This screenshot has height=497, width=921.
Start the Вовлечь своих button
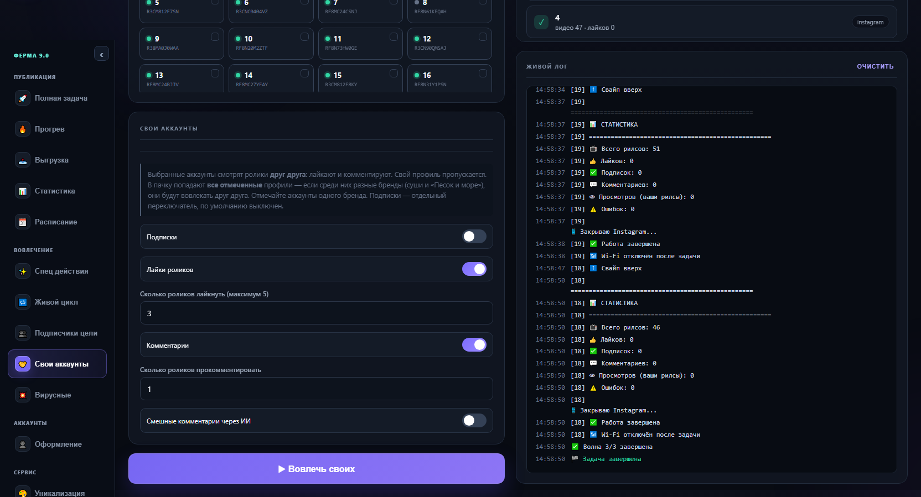[317, 469]
